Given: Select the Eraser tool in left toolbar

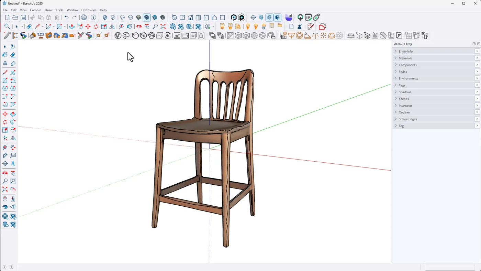Looking at the screenshot, I should 13,55.
